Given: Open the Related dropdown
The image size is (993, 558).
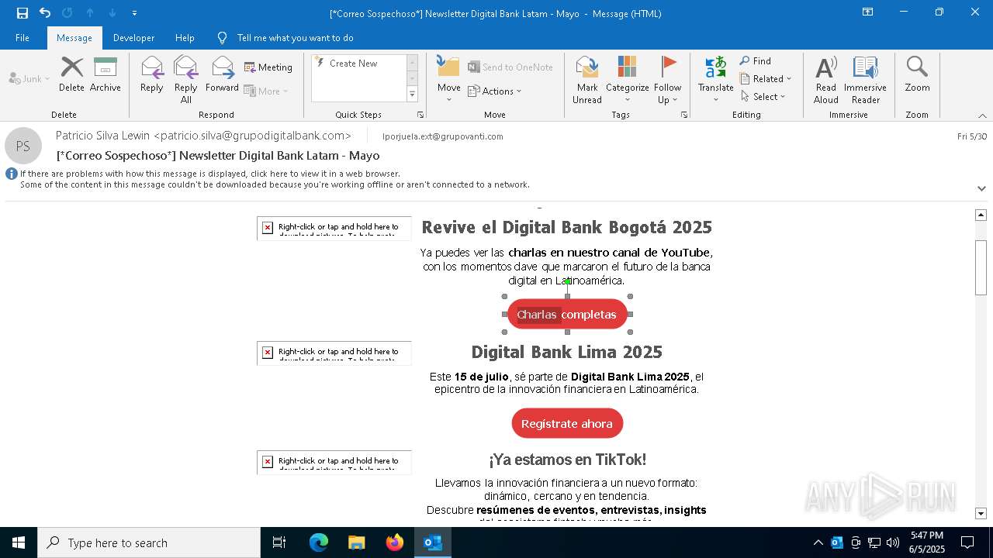Looking at the screenshot, I should click(x=766, y=79).
